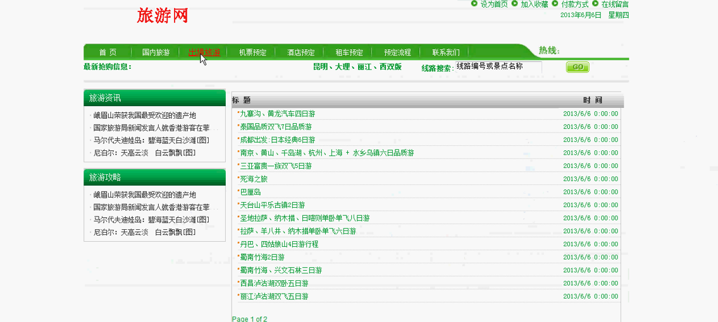Open 马尔代夫迪娃岛 item under 旅游攻略
Screen dimensions: 718x322
point(152,220)
